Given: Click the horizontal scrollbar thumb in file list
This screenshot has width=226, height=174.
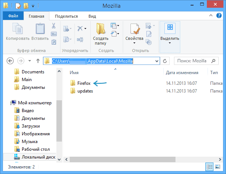Looking at the screenshot, I should coord(122,159).
